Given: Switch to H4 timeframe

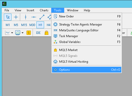Looking at the screenshot, I should [48, 25].
